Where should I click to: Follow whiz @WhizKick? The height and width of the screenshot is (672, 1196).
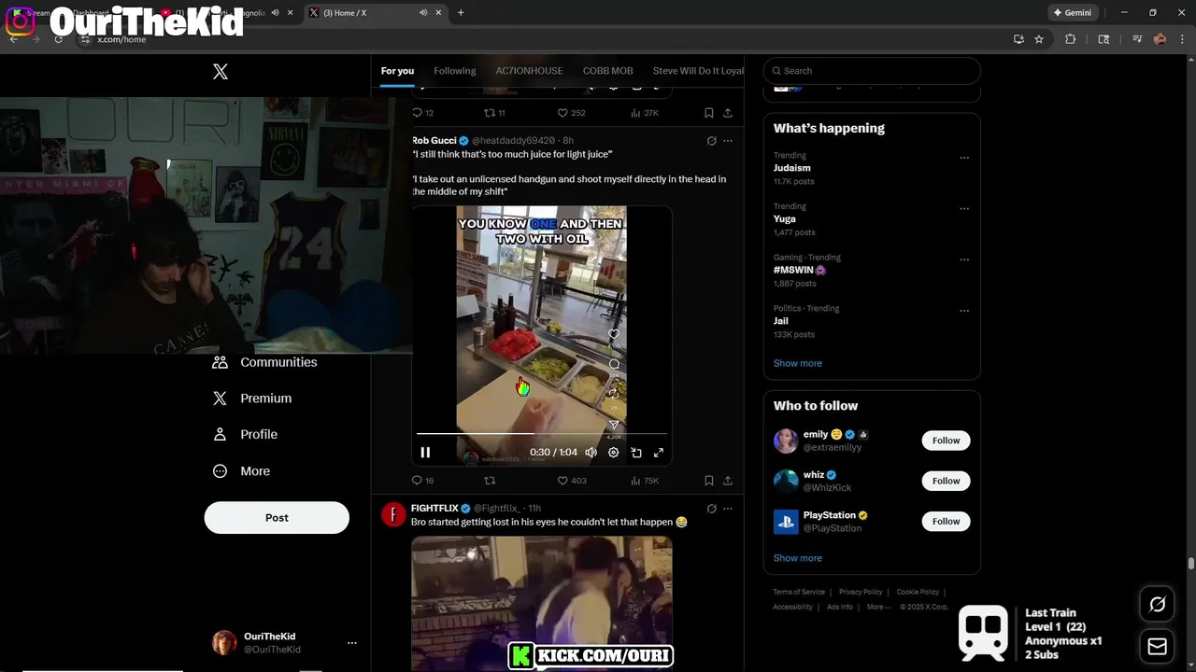pos(946,481)
